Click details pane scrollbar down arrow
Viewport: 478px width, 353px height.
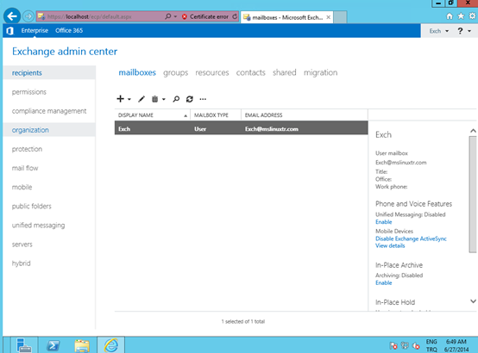point(473,301)
